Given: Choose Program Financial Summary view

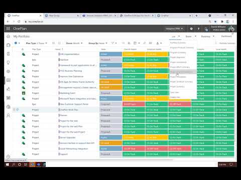Looking at the screenshot, I should [x=182, y=47].
